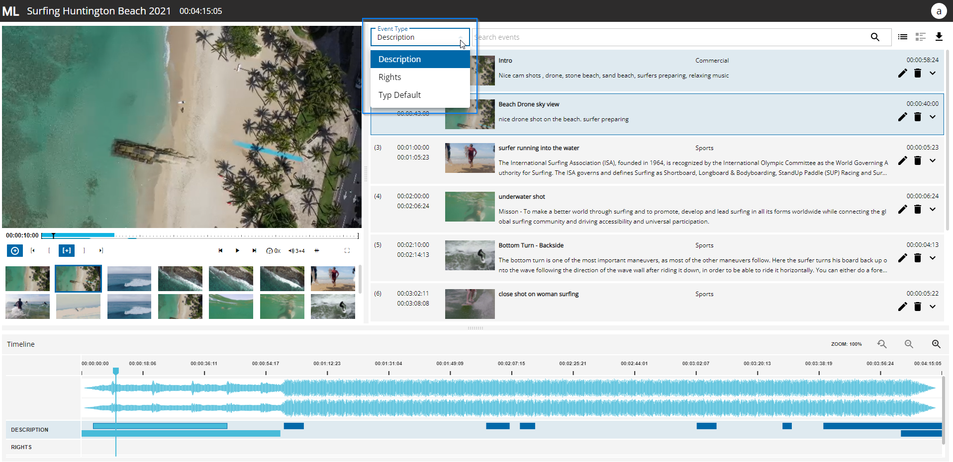Click the video player progress bar

click(199, 235)
